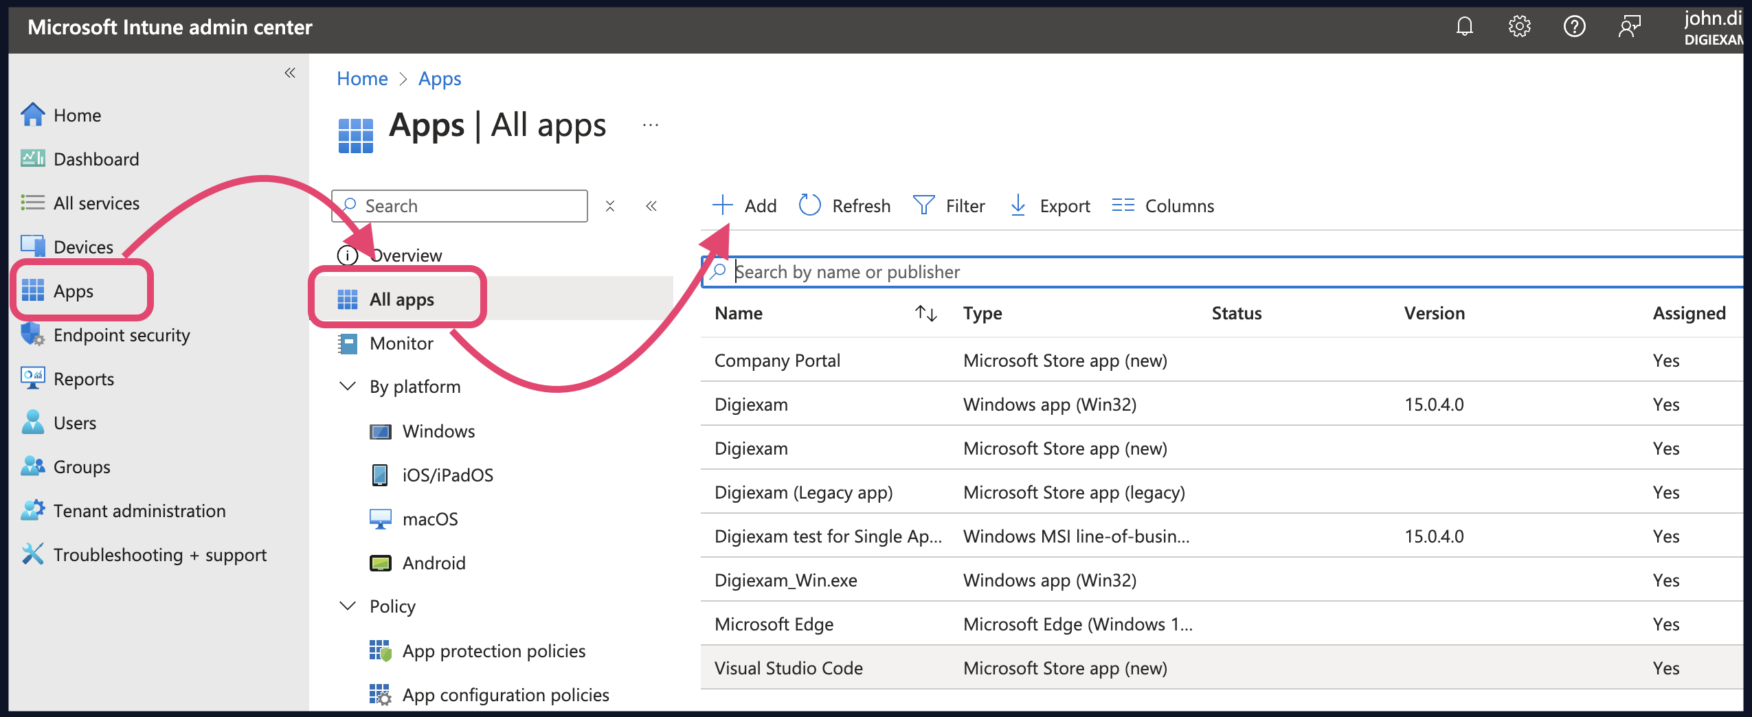Open App configuration policies
The image size is (1752, 717).
[506, 695]
